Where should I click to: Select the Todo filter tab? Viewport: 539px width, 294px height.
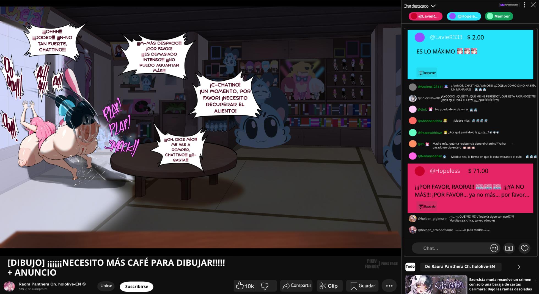click(410, 267)
